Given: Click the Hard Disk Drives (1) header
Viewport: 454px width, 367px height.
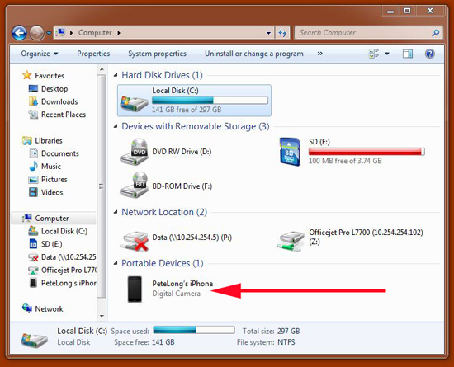Looking at the screenshot, I should pyautogui.click(x=162, y=75).
